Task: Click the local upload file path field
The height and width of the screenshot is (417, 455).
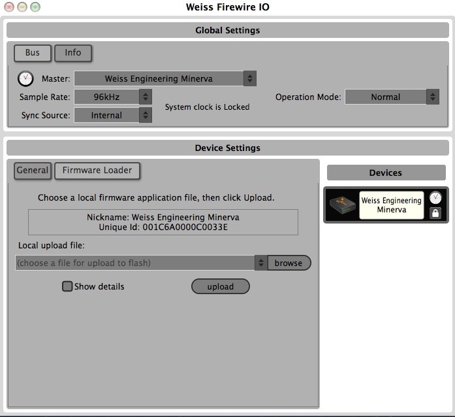Action: pos(135,263)
